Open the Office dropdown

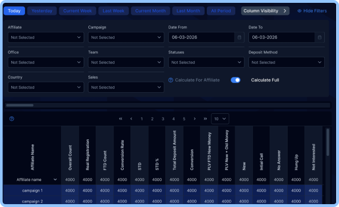point(46,63)
